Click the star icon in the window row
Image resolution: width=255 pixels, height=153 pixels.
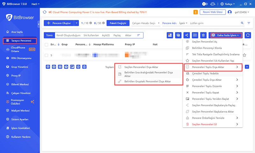pos(244,55)
